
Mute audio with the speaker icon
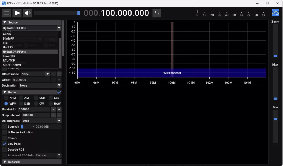point(27,13)
